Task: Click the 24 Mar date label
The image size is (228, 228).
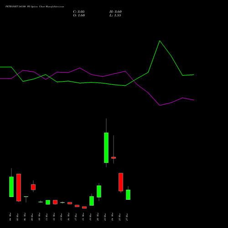Action: (x=112, y=217)
